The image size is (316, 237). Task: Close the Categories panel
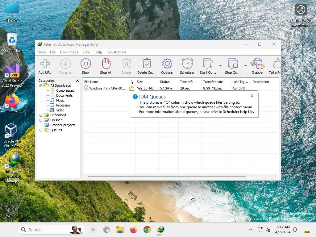77,81
